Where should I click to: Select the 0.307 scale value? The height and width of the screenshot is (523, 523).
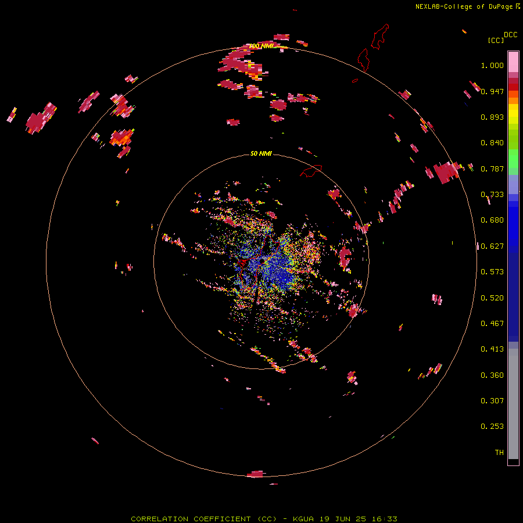pos(492,401)
